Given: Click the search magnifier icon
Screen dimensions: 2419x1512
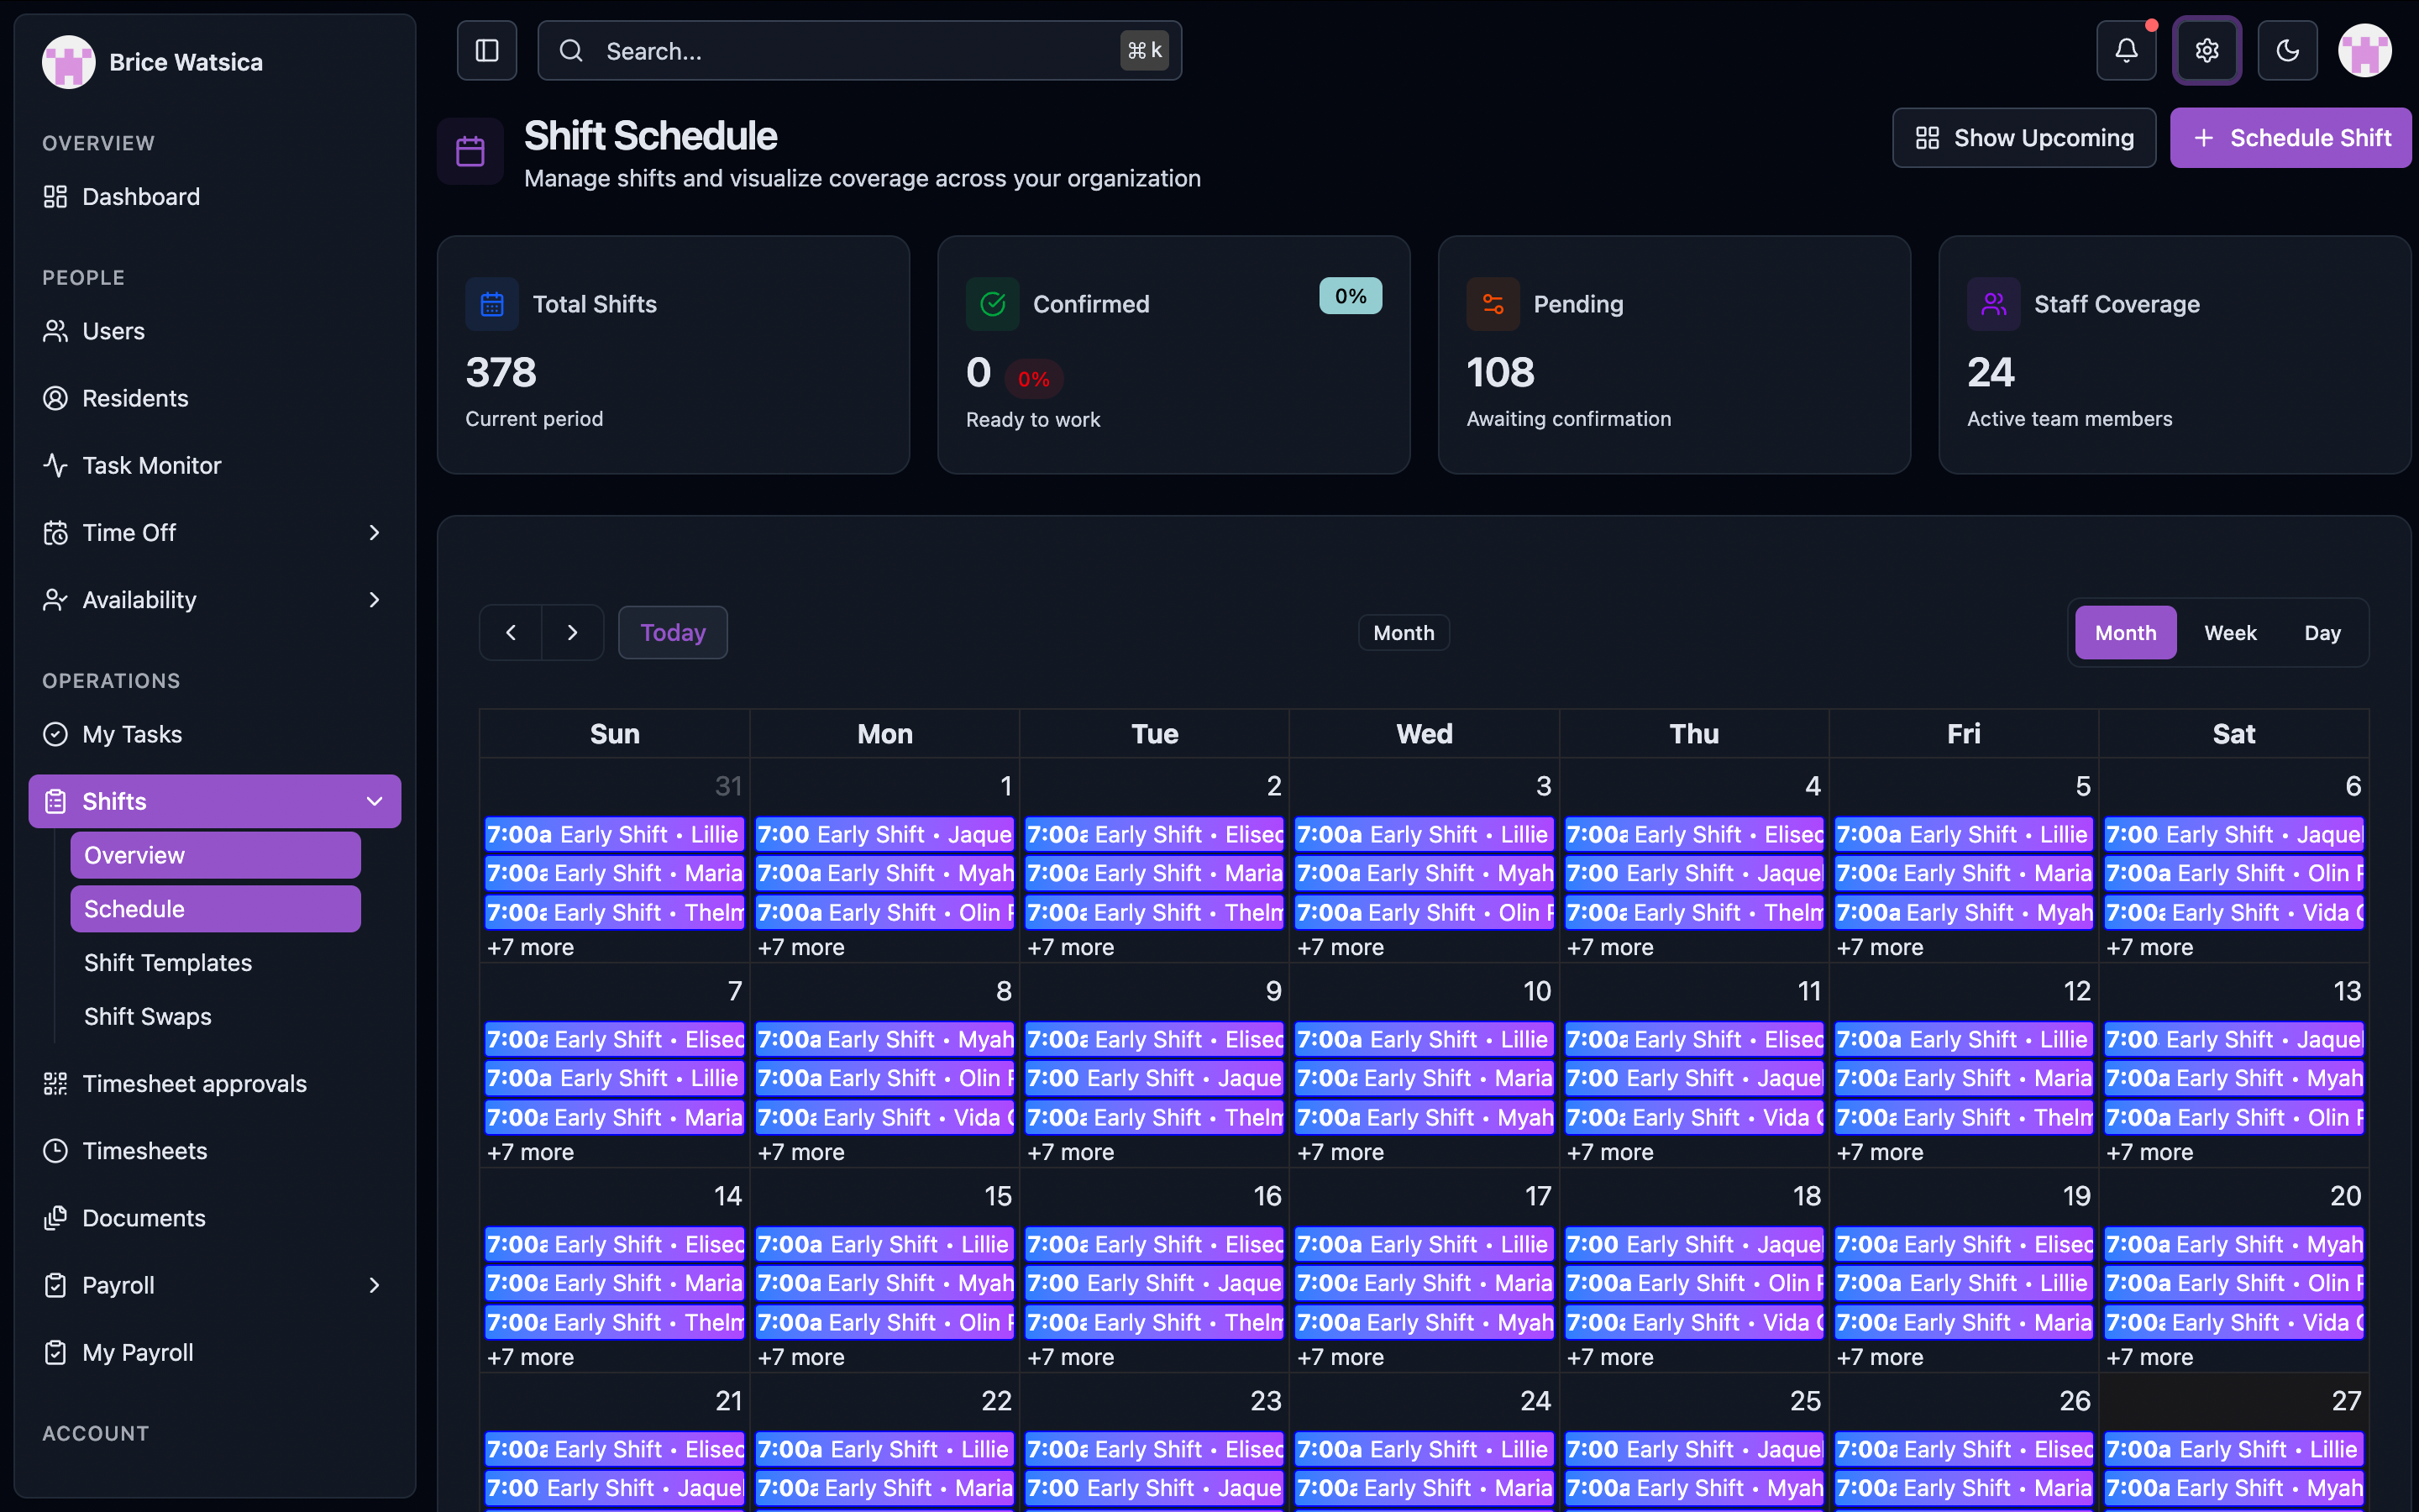Looking at the screenshot, I should [571, 50].
